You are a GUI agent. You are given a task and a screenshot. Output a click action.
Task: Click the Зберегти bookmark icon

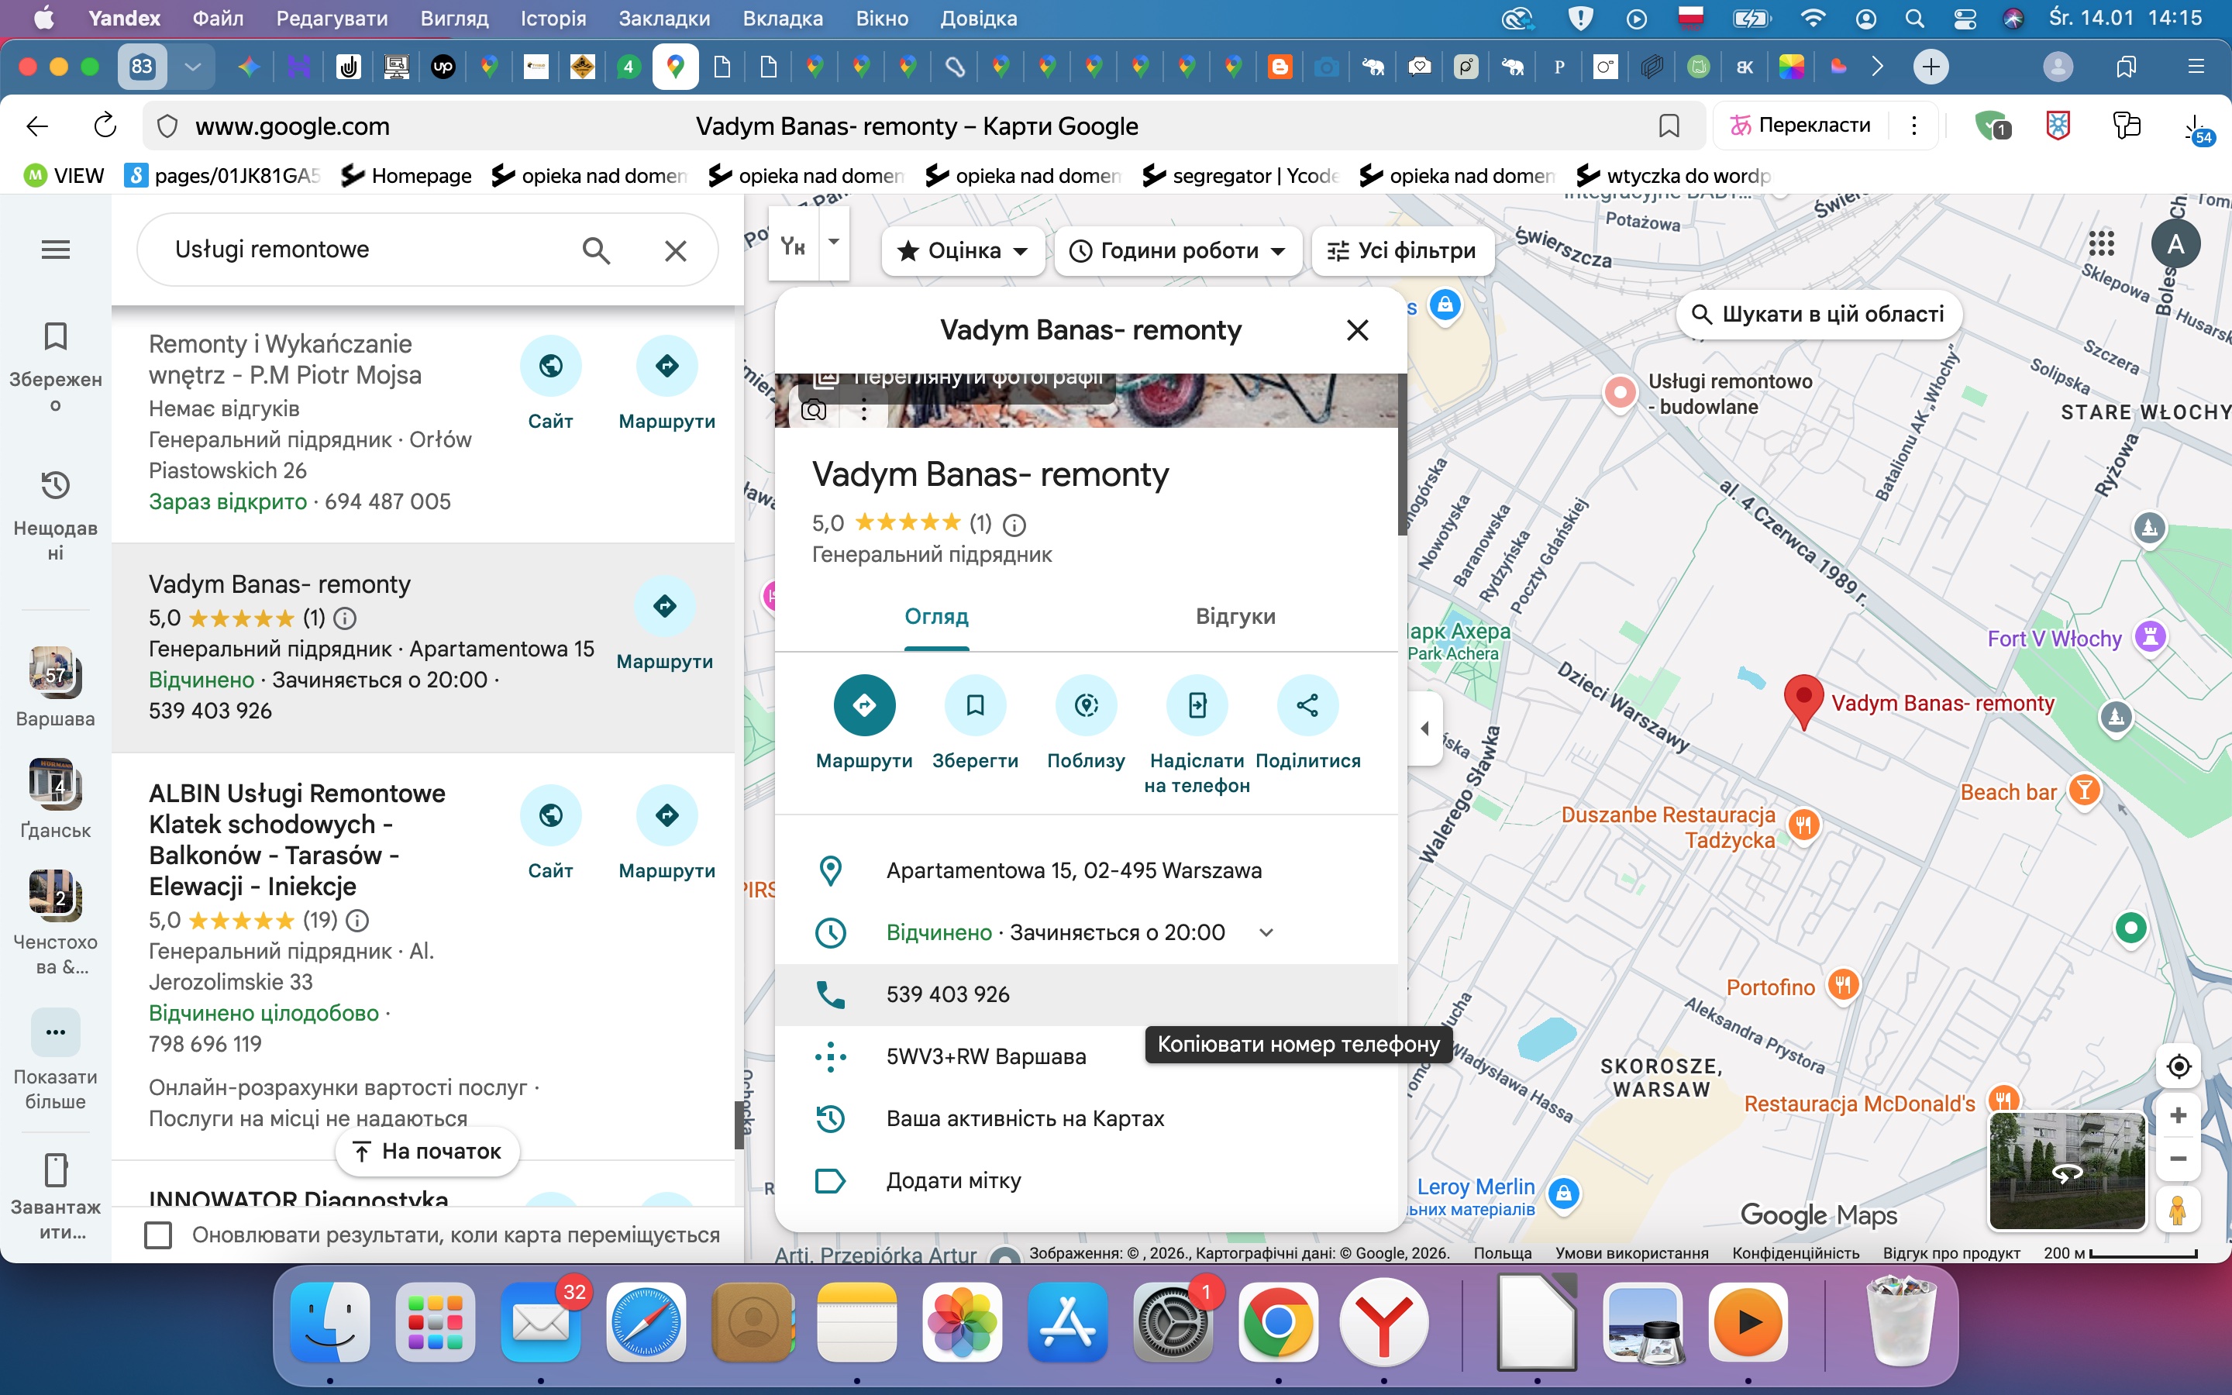(975, 706)
